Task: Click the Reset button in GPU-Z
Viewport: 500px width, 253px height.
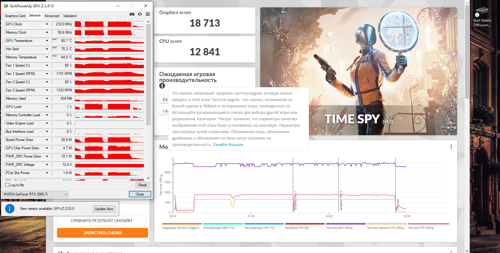Action: tap(142, 185)
